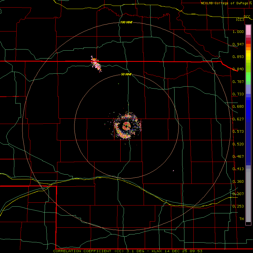
Task: Click the 50 NMI range ring label
Action: pyautogui.click(x=126, y=74)
